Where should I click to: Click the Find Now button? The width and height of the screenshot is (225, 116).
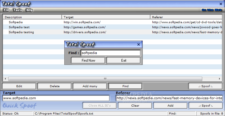tap(88, 60)
